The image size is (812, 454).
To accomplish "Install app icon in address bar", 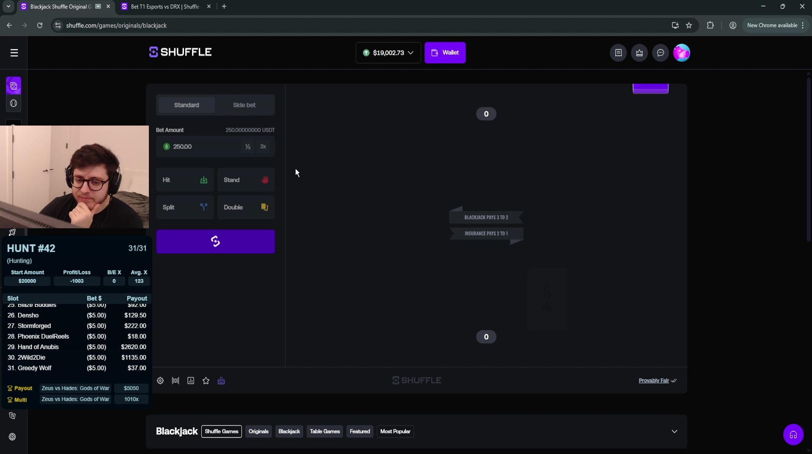I will click(x=675, y=25).
